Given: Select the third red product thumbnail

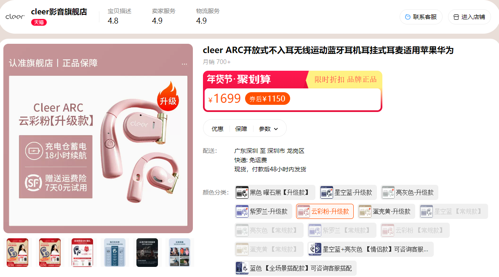Looking at the screenshot, I should point(82,253).
